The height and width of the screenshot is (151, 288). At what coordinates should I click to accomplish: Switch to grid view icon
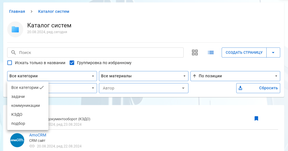pos(195,52)
